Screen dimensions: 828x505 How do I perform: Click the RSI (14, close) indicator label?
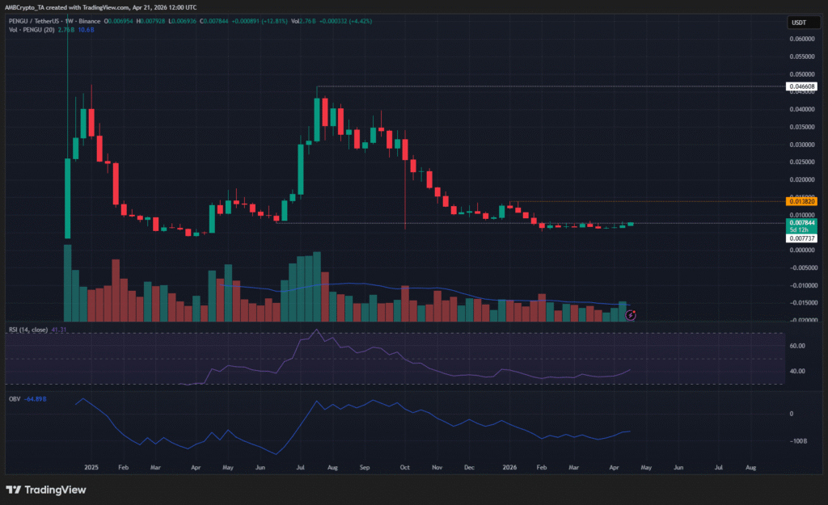pos(30,331)
